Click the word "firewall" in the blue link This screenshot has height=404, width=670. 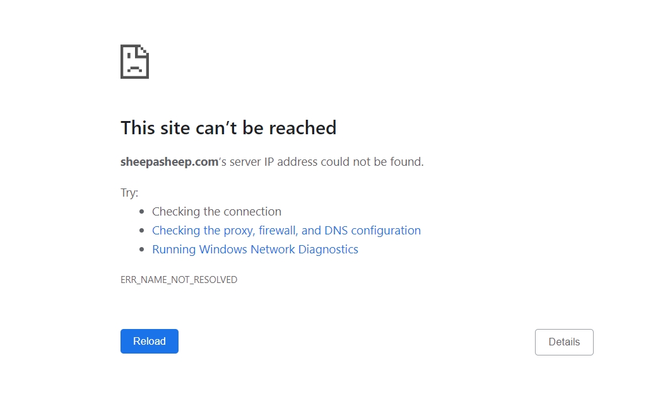point(279,231)
